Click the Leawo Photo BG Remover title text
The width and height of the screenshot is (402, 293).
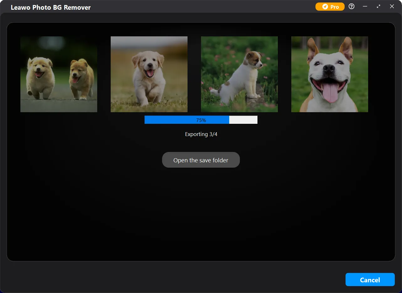51,8
